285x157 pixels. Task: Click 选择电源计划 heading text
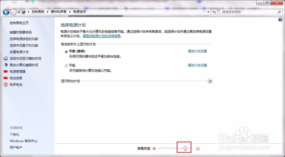click(73, 25)
